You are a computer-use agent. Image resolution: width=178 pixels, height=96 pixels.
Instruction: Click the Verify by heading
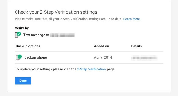click(22, 28)
